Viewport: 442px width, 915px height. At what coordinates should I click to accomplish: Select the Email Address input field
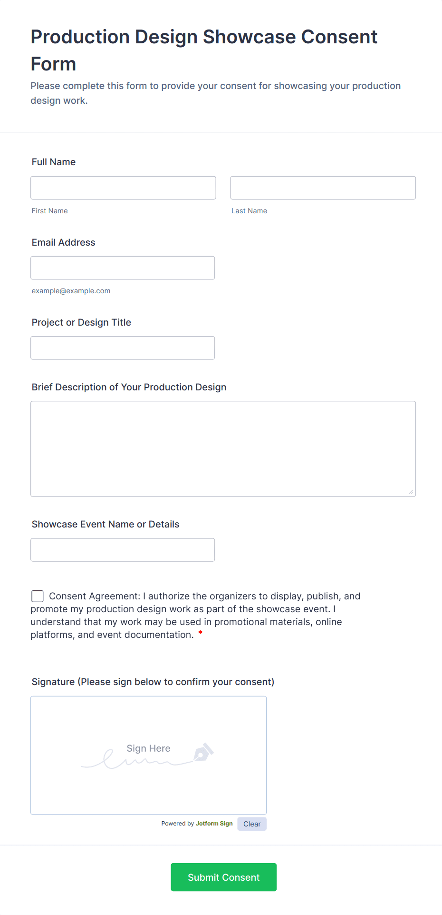pyautogui.click(x=123, y=268)
